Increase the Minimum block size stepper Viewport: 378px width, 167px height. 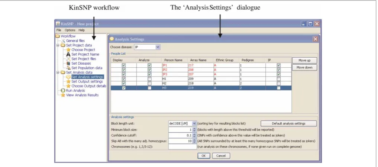[194, 129]
